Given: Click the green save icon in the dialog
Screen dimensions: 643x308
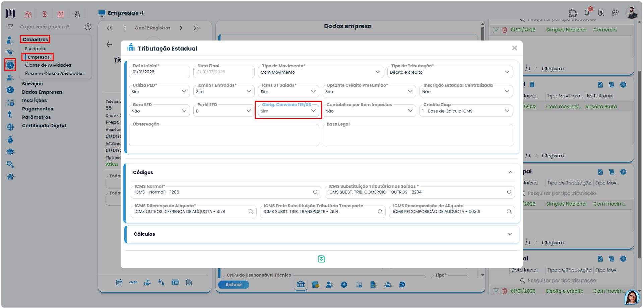Looking at the screenshot, I should (321, 259).
